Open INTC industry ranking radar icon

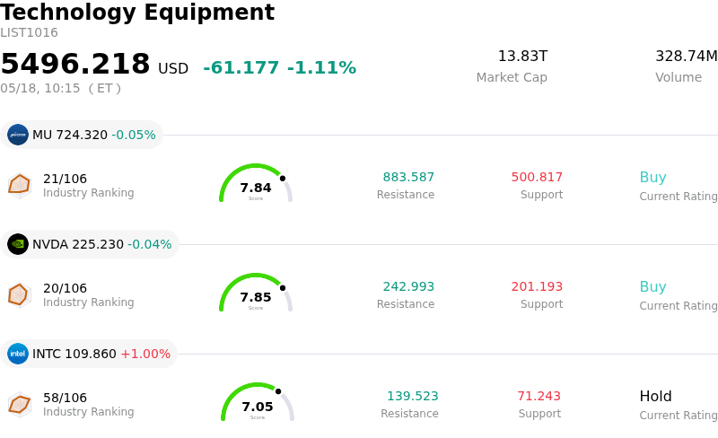[19, 405]
